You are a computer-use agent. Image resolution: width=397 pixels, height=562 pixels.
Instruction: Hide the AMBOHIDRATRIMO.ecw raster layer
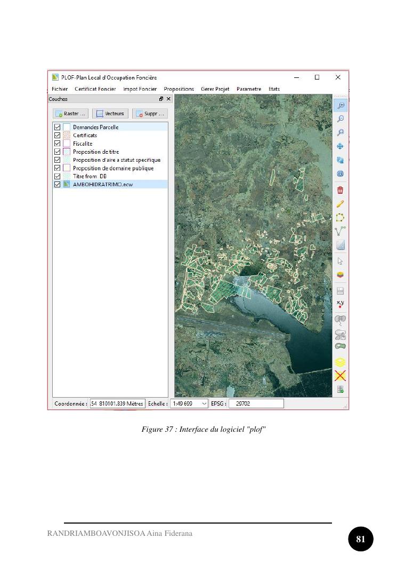pyautogui.click(x=57, y=184)
